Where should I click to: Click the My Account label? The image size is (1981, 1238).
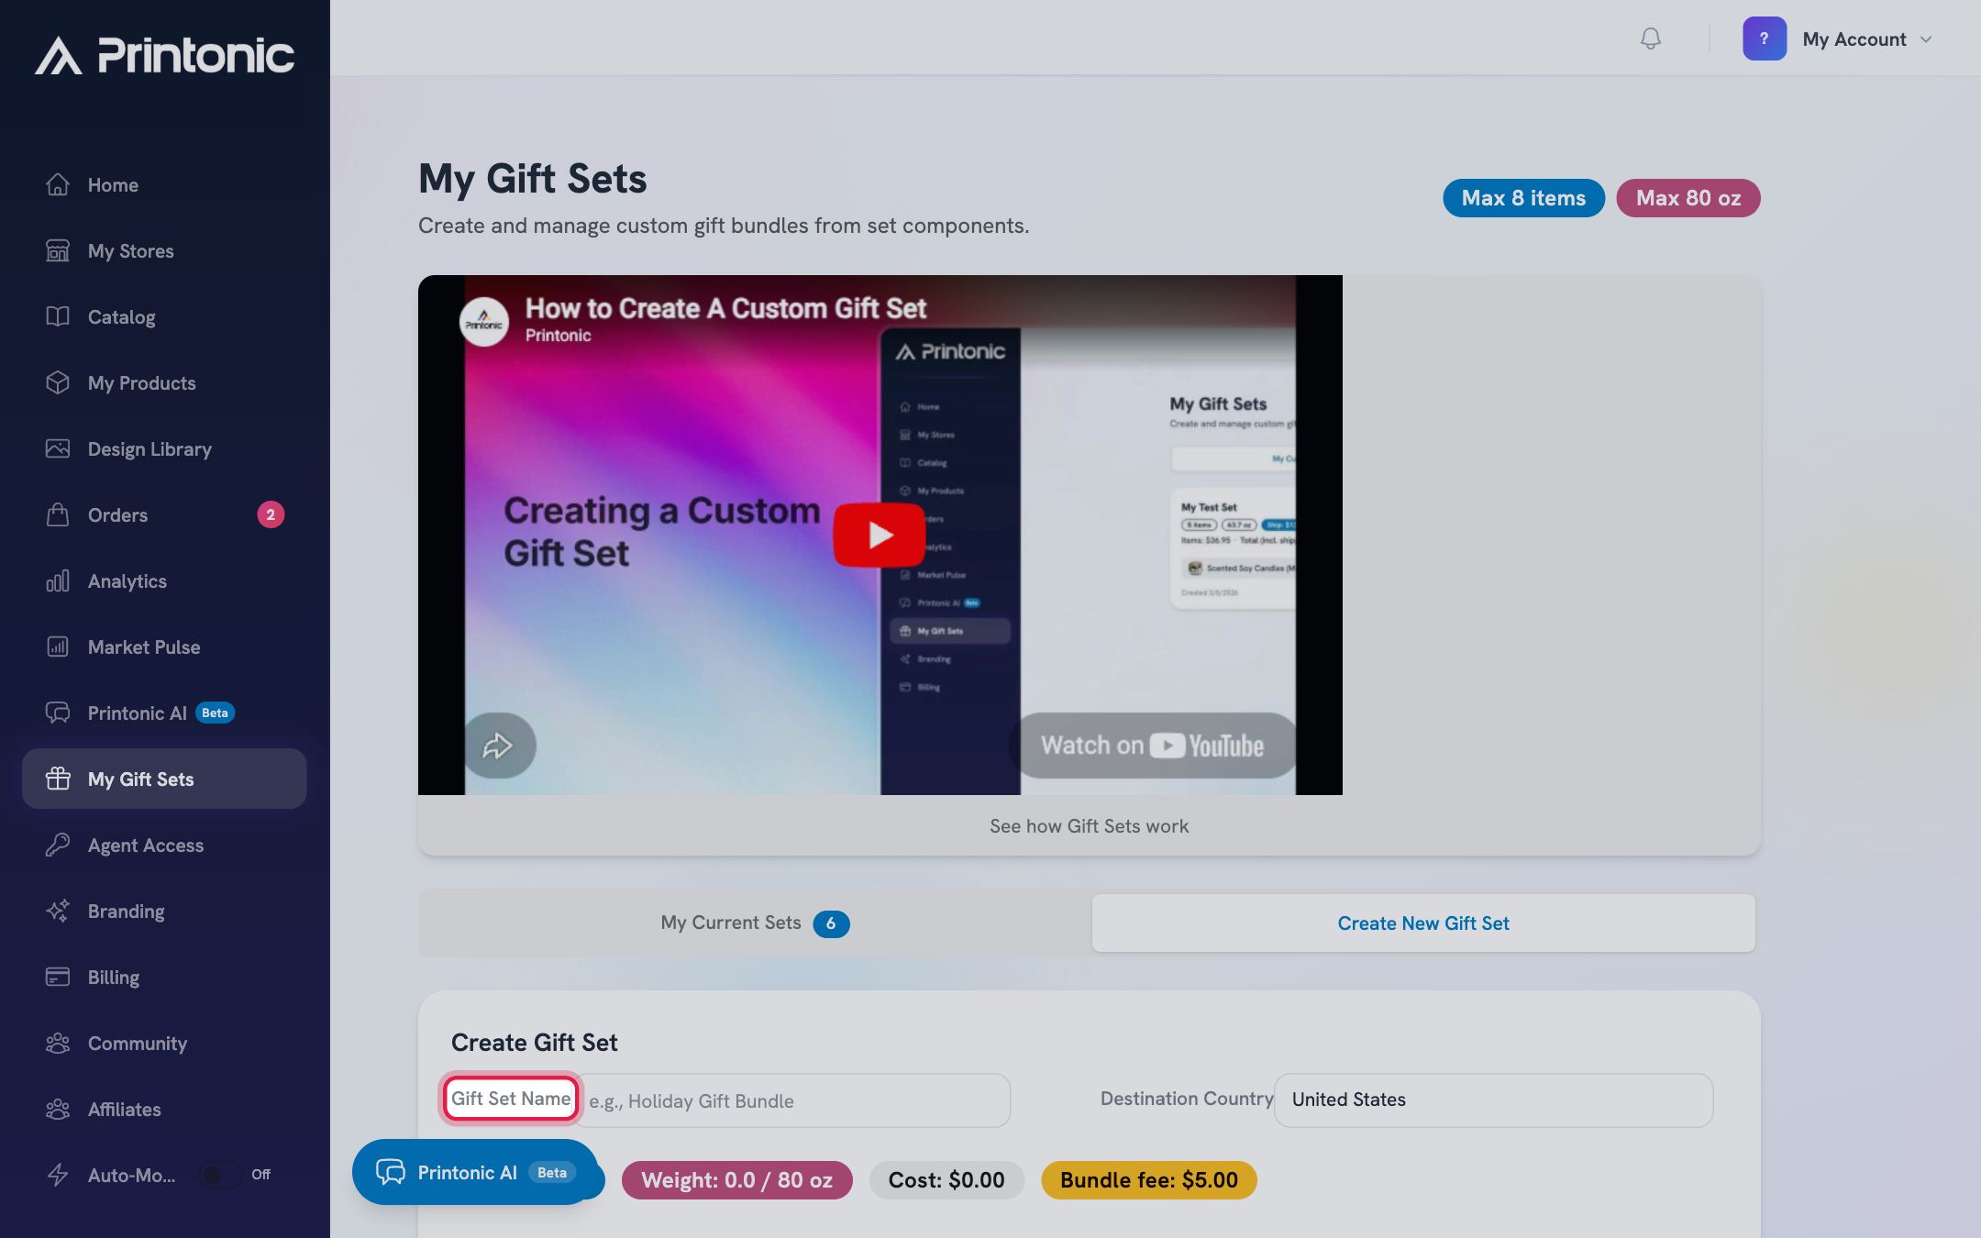[1854, 39]
